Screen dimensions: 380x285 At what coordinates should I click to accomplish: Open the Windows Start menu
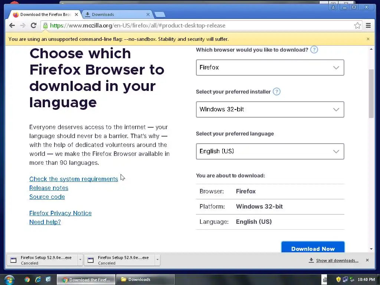tap(9, 280)
